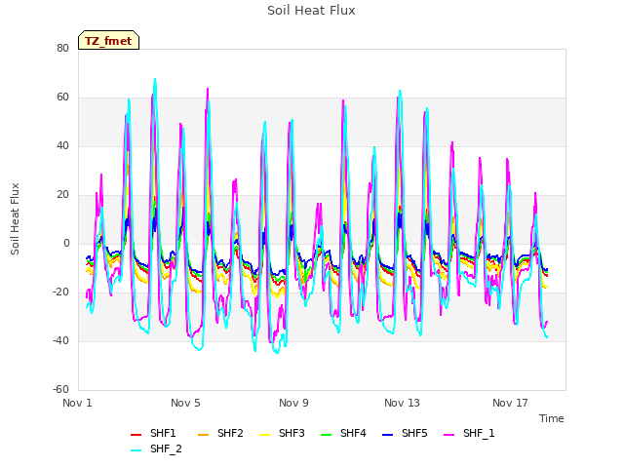The image size is (624, 468).
Task: Click the cyan SHF_2 legend color marker
Action: (x=136, y=450)
